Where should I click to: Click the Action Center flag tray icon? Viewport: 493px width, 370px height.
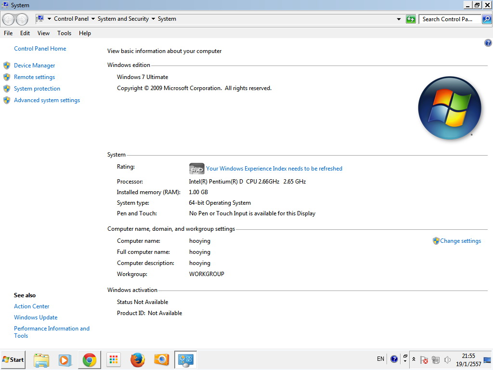(424, 359)
